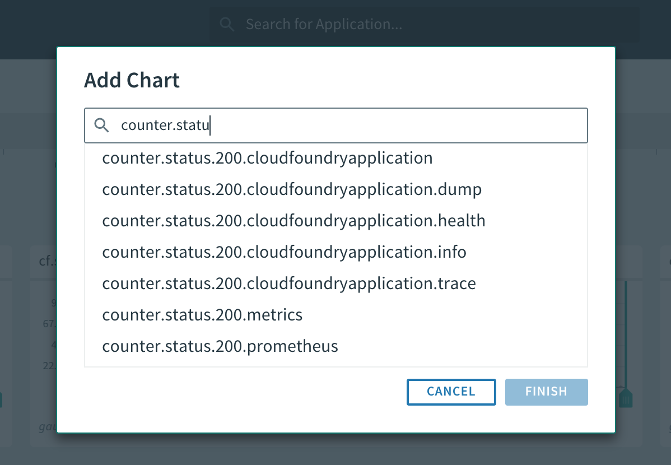Click the FINISH button
The width and height of the screenshot is (671, 465).
[546, 392]
